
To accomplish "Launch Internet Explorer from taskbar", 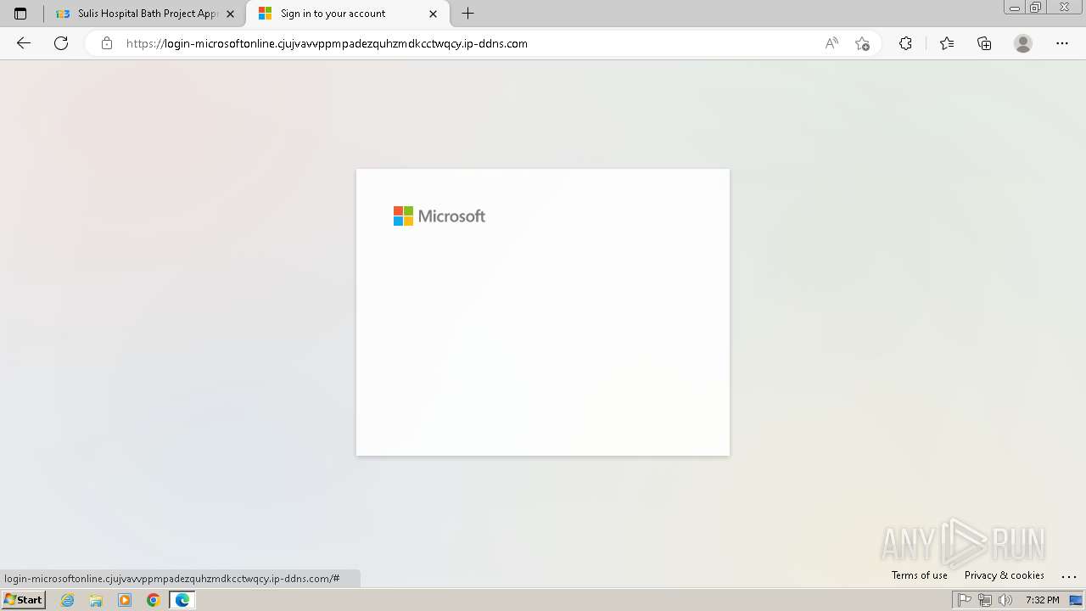I will tap(68, 600).
